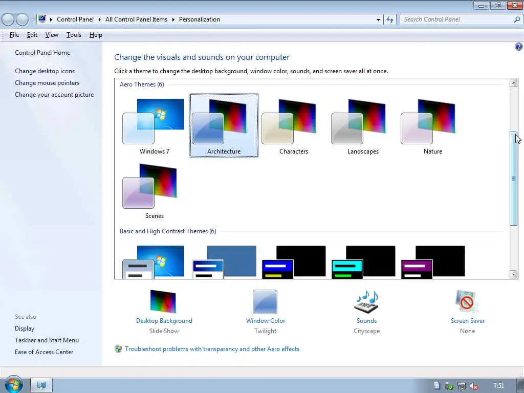Click the theme list scroll up arrow
The height and width of the screenshot is (393, 524).
pos(514,83)
